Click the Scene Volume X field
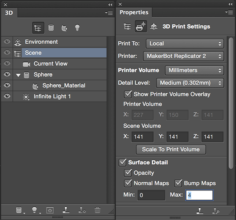Screen dimensions: 236x220 [142, 137]
